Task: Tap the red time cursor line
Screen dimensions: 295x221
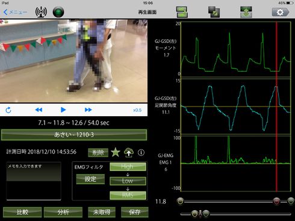Action: click(x=276, y=107)
